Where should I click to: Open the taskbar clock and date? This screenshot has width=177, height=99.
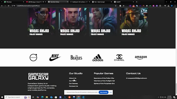pyautogui.click(x=169, y=97)
